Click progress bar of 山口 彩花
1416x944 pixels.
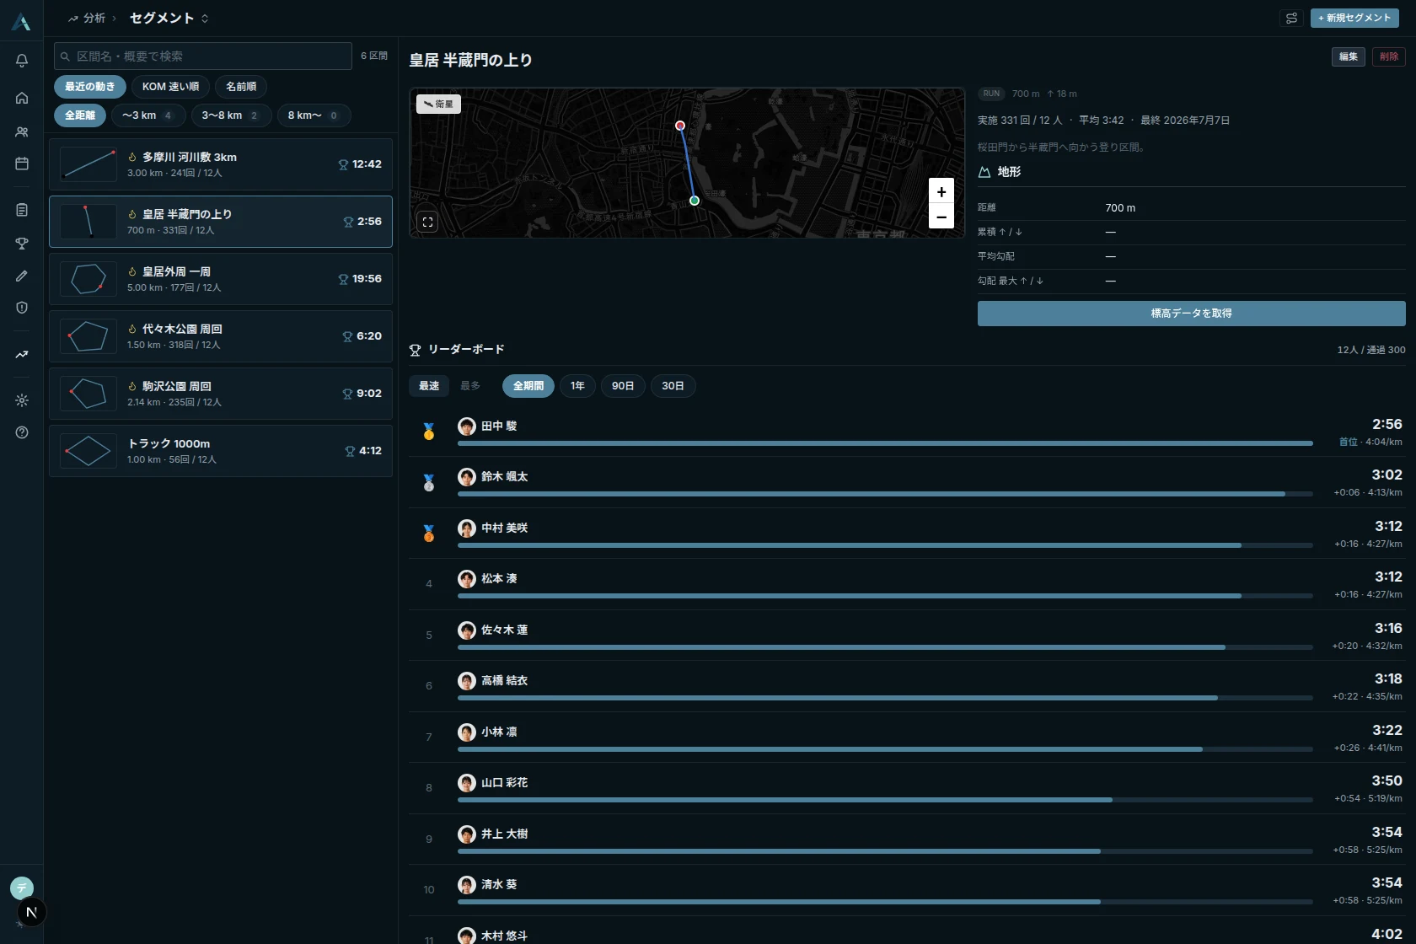click(x=885, y=800)
